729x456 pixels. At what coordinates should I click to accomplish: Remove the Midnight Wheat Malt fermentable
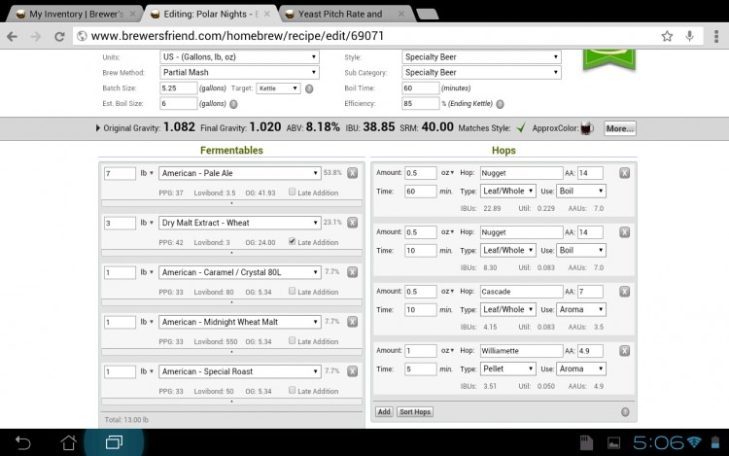coord(353,322)
